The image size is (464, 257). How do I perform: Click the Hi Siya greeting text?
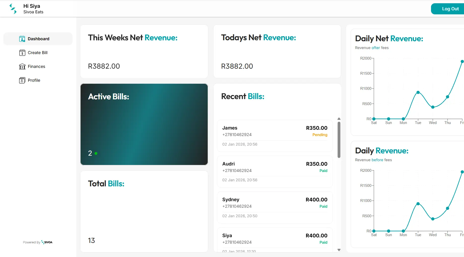32,6
